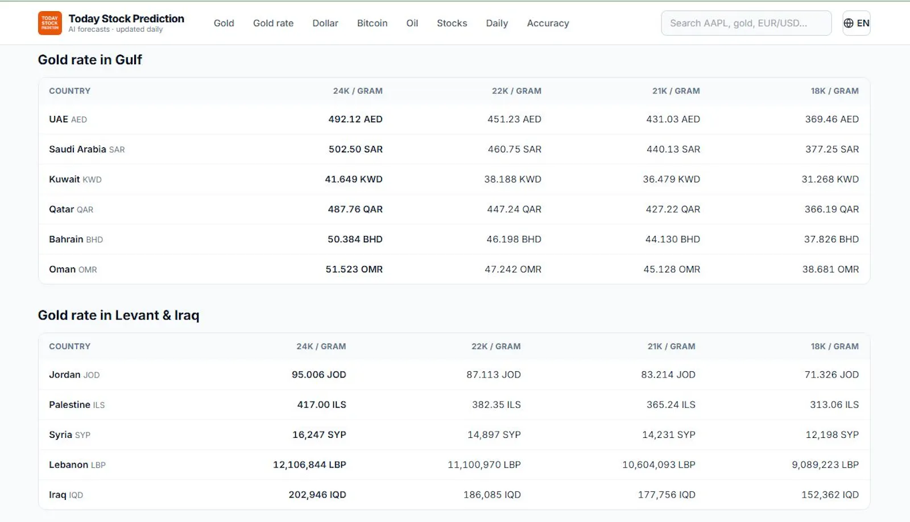Open the EN language selector
Screen dimensions: 910x522
857,23
